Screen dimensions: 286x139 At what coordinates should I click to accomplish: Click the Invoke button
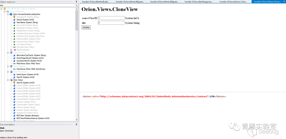86,27
